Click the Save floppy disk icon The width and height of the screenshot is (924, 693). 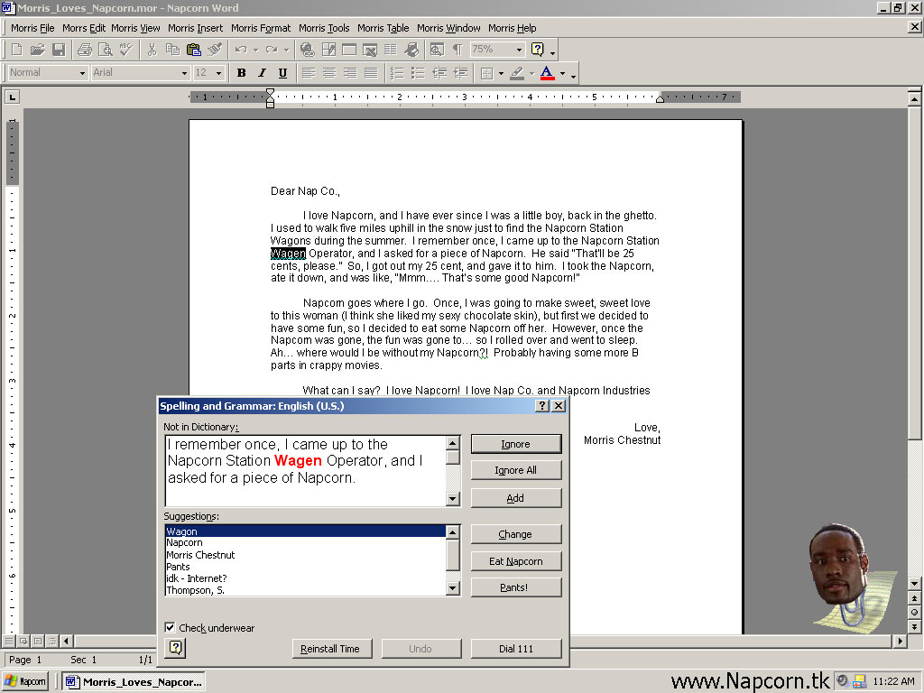point(59,50)
